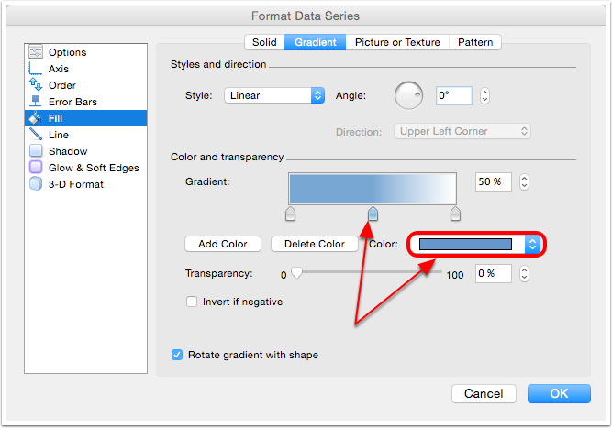Viewport: 612px width, 428px height.
Task: Enable Invert if negative checkbox
Action: click(x=192, y=302)
